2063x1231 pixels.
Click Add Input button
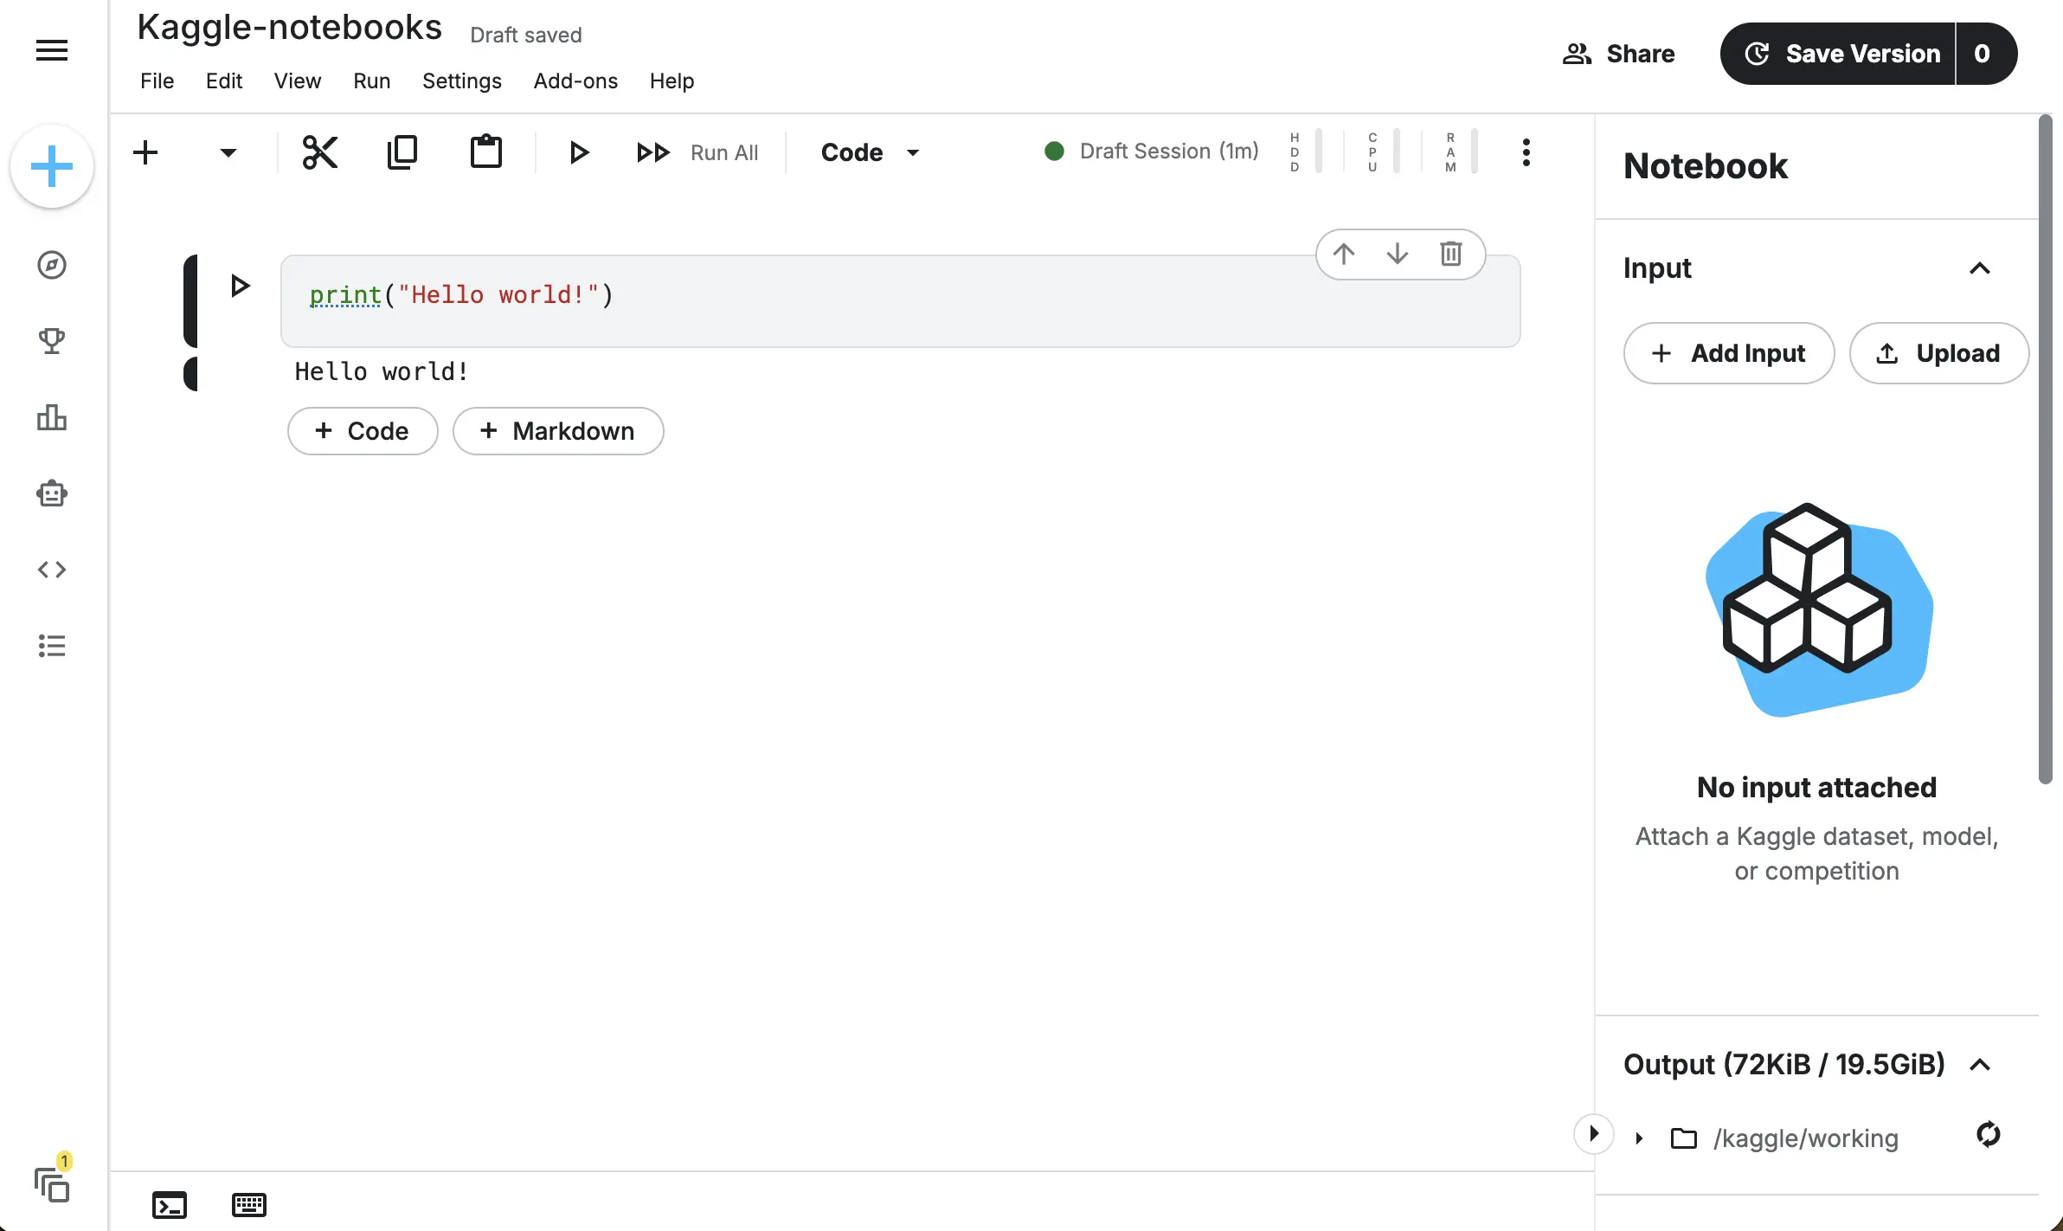click(x=1729, y=353)
